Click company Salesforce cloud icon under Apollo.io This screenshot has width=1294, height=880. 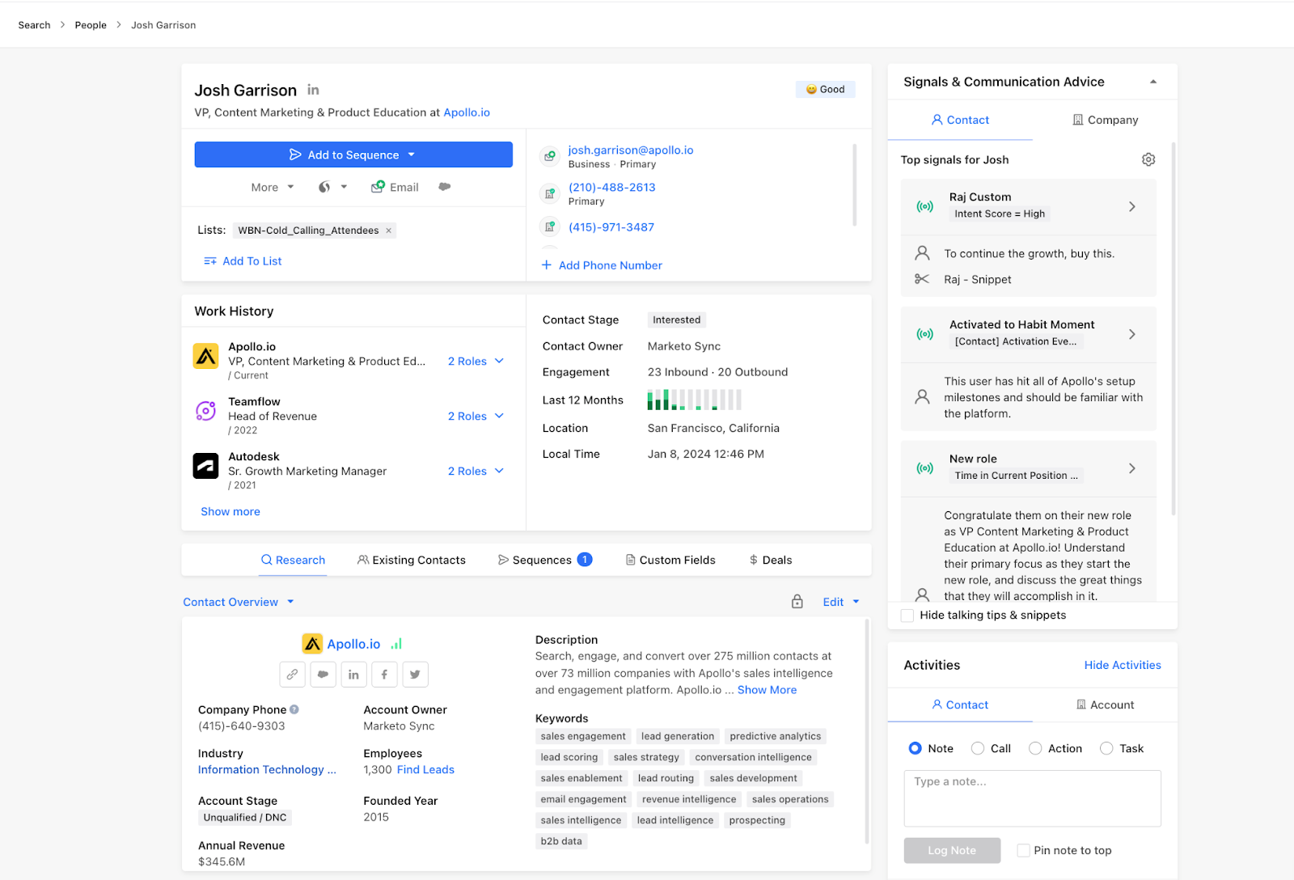[323, 675]
